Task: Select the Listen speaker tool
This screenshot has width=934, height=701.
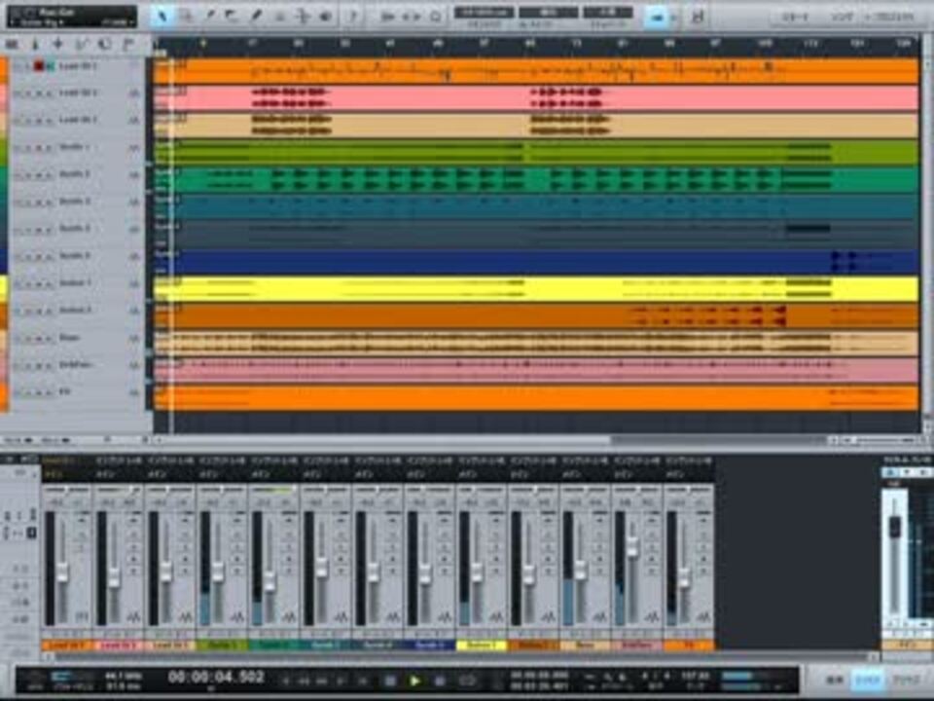Action: pos(325,17)
